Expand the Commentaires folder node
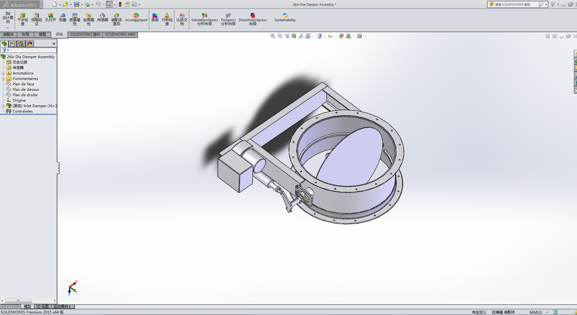577x315 pixels. (3, 79)
